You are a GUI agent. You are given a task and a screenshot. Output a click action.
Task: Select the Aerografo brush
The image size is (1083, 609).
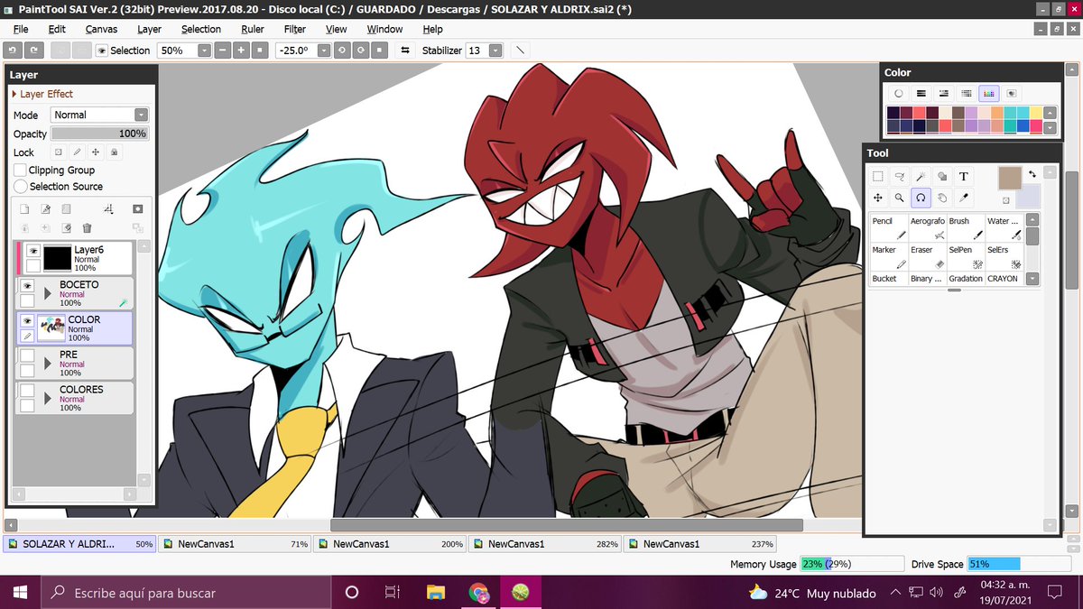coord(927,227)
